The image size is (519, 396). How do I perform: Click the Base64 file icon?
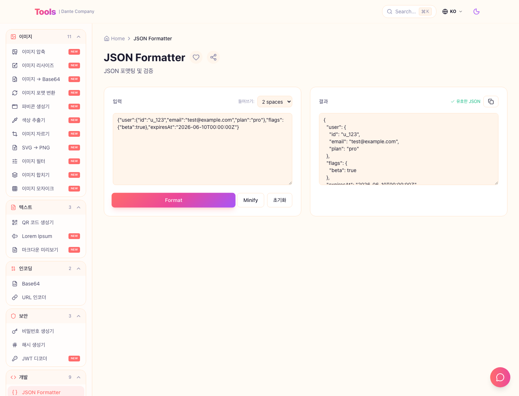click(x=15, y=284)
